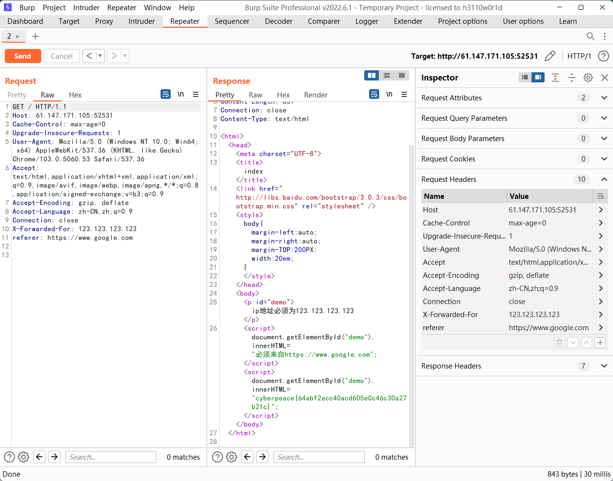Image resolution: width=613 pixels, height=481 pixels.
Task: Click the add header plus icon
Action: (600, 343)
